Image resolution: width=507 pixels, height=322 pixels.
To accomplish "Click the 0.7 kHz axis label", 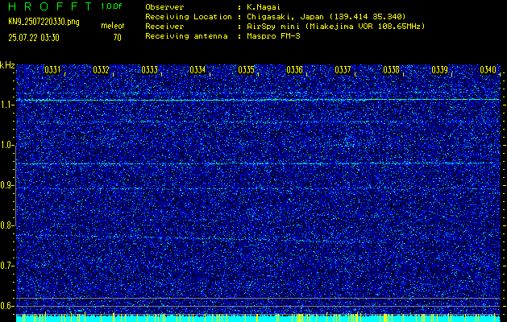I will tap(6, 266).
